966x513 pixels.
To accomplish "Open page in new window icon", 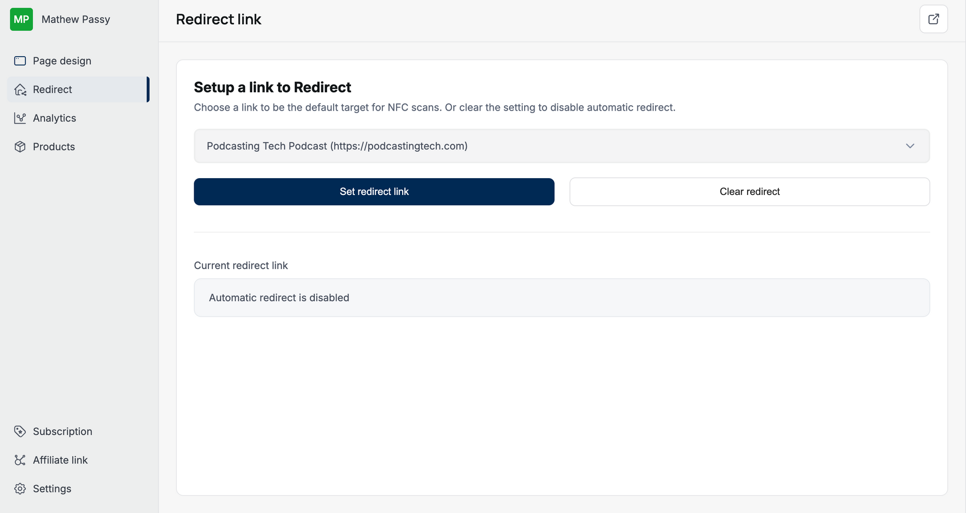I will click(x=933, y=19).
